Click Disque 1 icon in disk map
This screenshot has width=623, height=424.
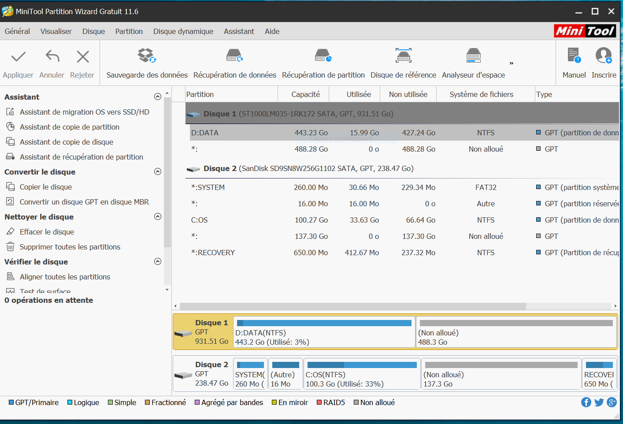[183, 334]
